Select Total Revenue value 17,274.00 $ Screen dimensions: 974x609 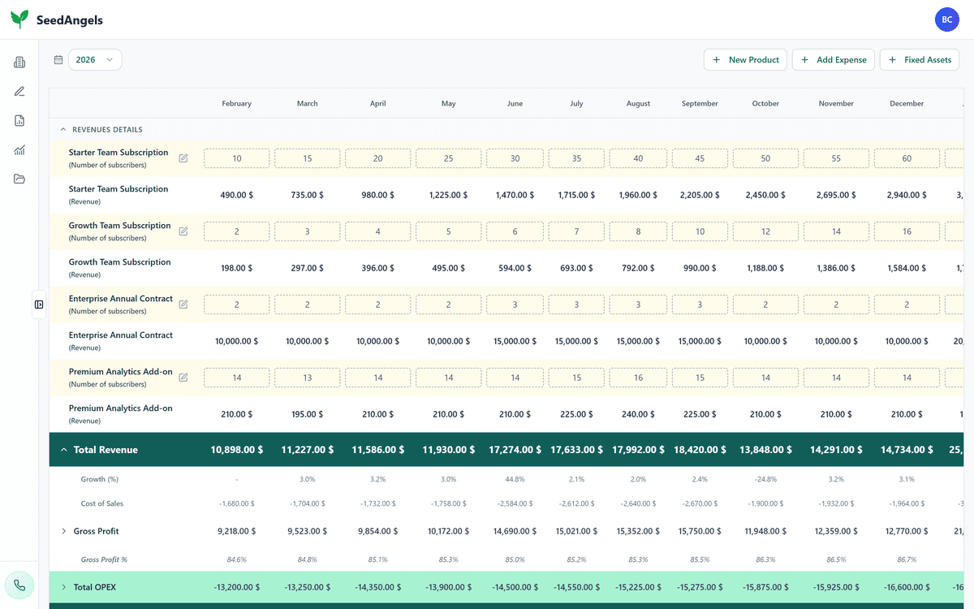[515, 450]
